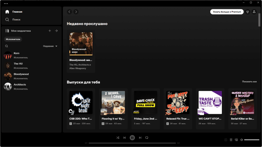Mute audio with speaker icon
Viewport: 262px width, 147px height.
[x=241, y=140]
